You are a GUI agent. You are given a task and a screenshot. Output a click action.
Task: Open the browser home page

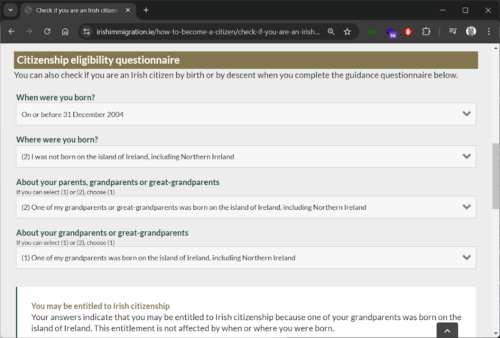(65, 31)
